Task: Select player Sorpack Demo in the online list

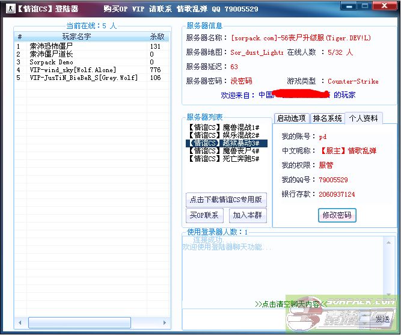Action: (x=52, y=62)
